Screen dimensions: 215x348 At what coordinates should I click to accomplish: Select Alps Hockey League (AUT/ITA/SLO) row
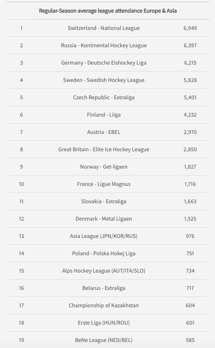coord(108,270)
